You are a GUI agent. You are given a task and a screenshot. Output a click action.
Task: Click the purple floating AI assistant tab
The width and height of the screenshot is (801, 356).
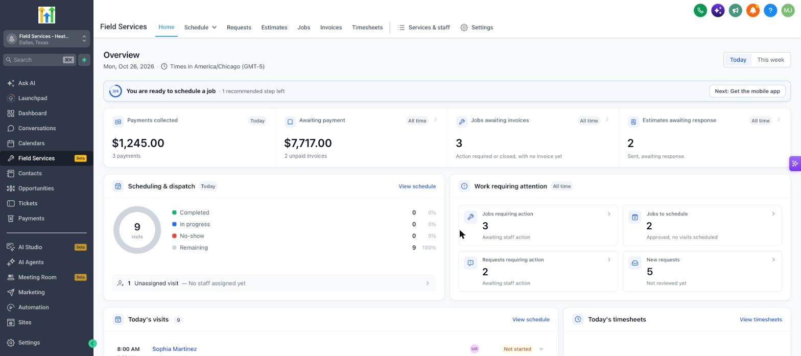[795, 164]
